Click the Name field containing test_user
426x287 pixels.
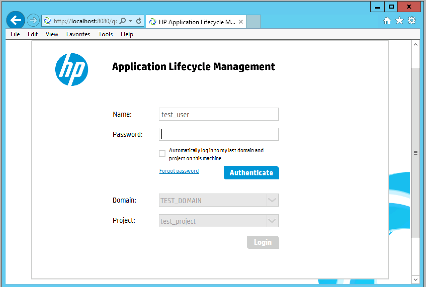point(219,114)
